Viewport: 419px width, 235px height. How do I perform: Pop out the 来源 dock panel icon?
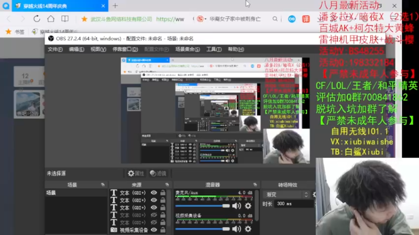coord(167,185)
